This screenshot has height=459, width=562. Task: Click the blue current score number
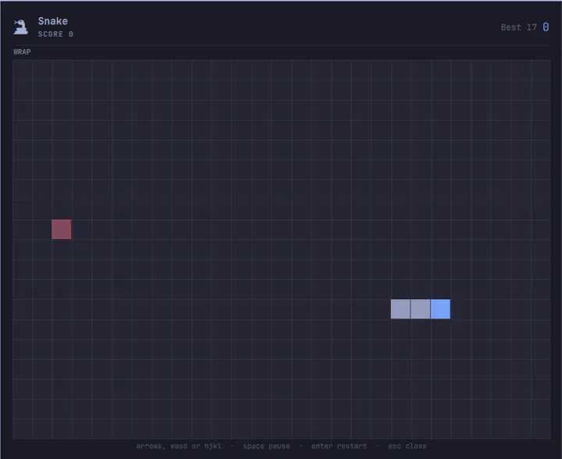point(546,27)
